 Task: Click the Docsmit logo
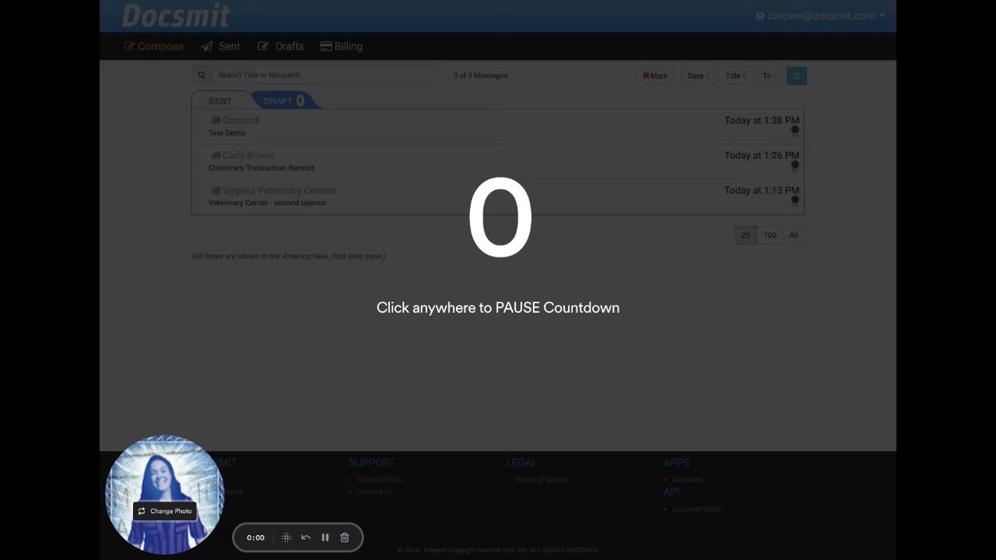click(176, 16)
